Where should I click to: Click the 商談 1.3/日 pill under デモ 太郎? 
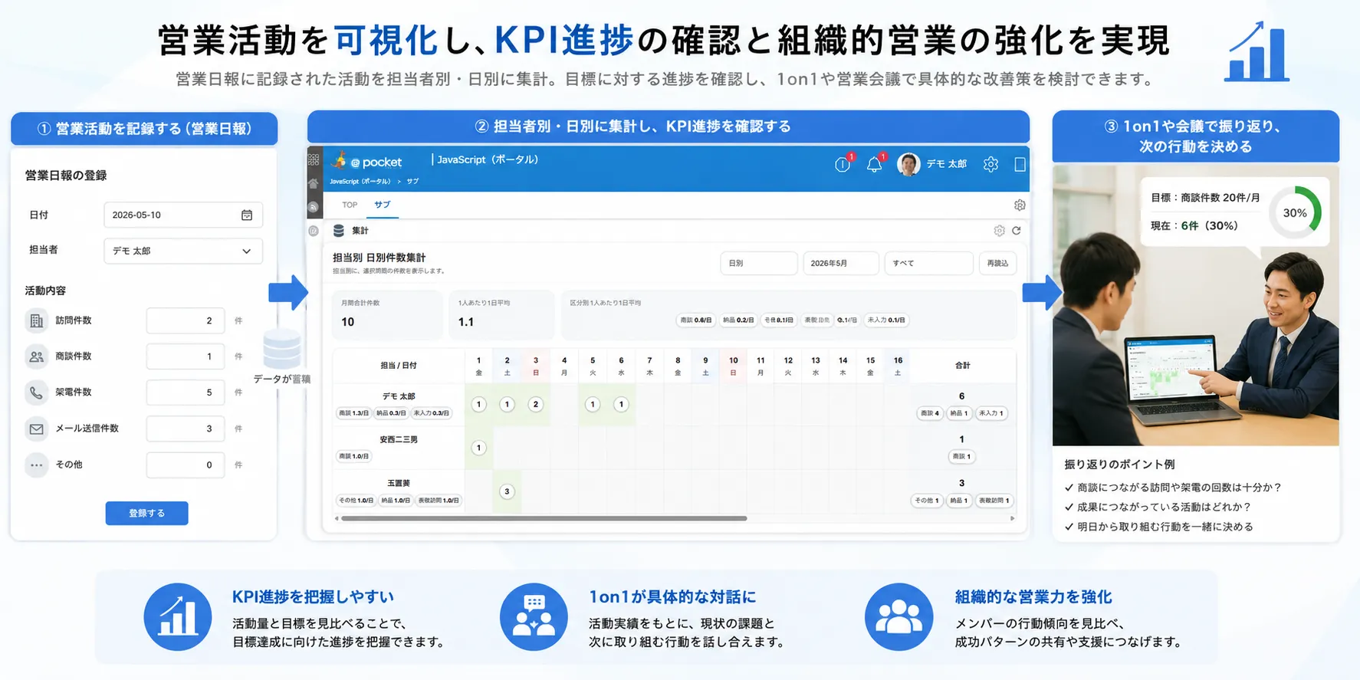[x=354, y=413]
